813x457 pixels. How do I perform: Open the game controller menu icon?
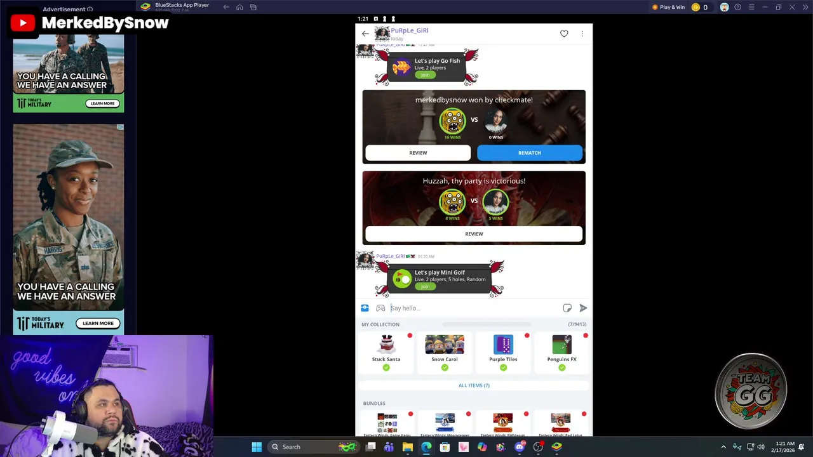(x=380, y=308)
